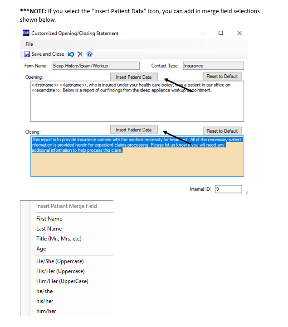Click the Form Name field
The height and width of the screenshot is (327, 288).
96,66
